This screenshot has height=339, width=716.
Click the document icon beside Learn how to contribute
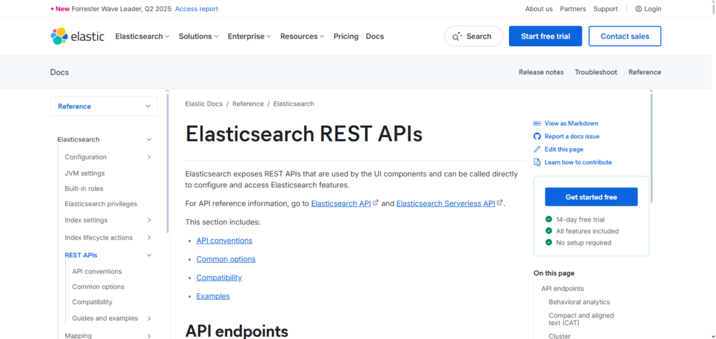(537, 162)
